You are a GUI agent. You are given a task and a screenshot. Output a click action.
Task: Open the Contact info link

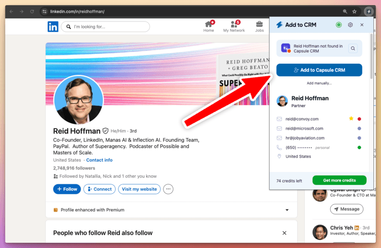pos(99,160)
